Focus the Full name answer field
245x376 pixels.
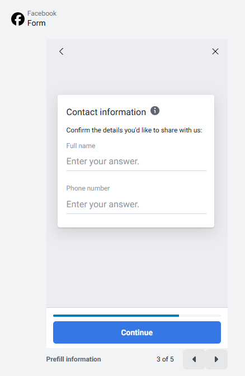(x=136, y=161)
